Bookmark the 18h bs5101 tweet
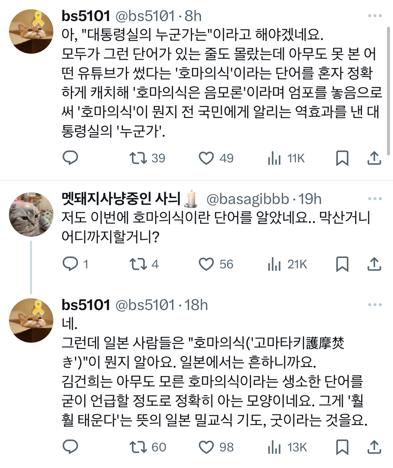The image size is (393, 468). 342,447
